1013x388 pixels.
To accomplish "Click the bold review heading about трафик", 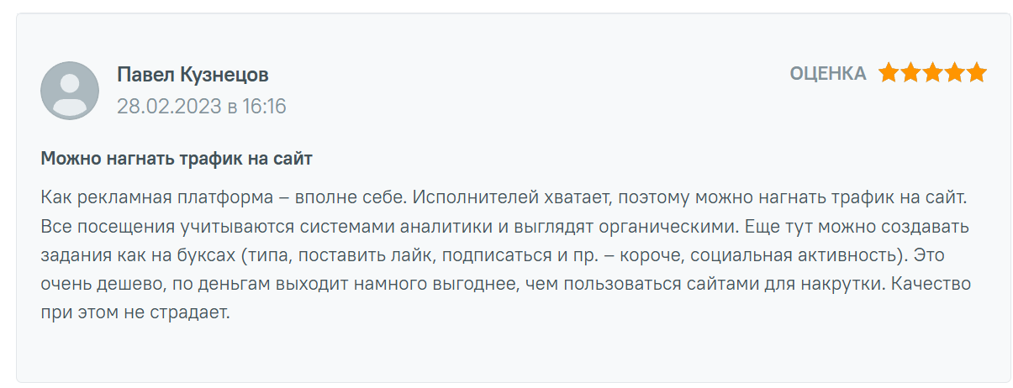I will (x=177, y=158).
